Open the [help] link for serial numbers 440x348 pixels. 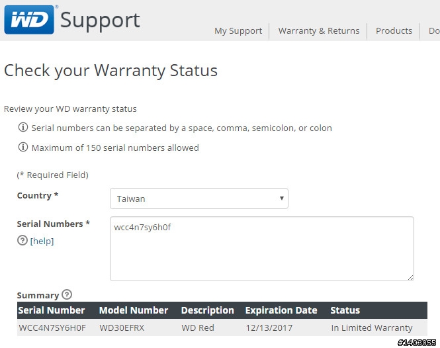tap(42, 241)
